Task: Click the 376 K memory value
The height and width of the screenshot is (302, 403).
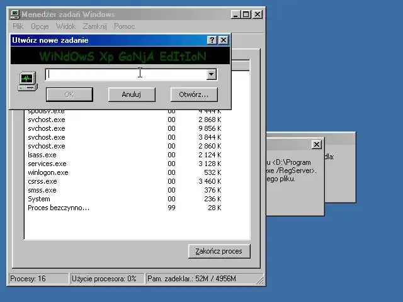Action: tap(213, 190)
